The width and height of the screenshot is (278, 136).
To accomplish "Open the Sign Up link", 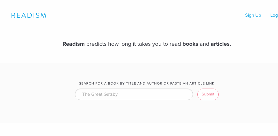I will (x=253, y=15).
